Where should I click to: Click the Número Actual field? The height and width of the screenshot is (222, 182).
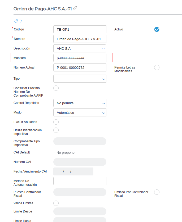(80, 67)
